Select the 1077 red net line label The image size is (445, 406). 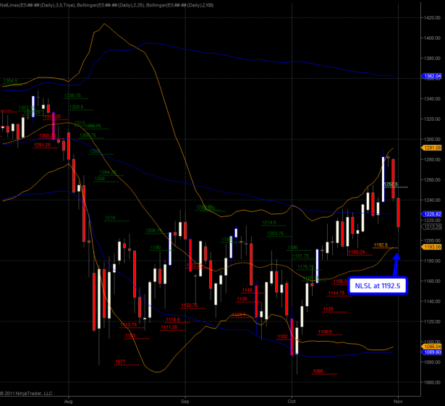click(x=120, y=361)
